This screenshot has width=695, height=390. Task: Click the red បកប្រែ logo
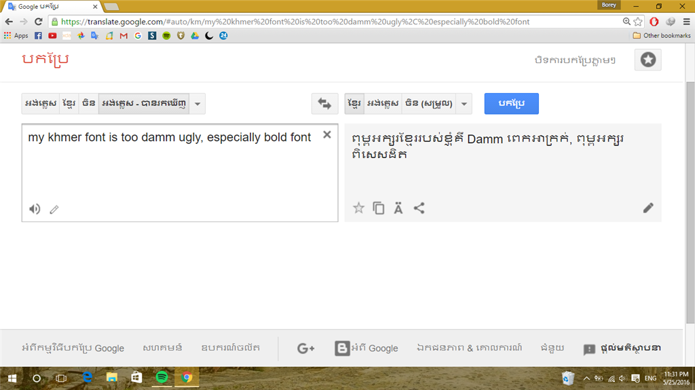pos(45,60)
